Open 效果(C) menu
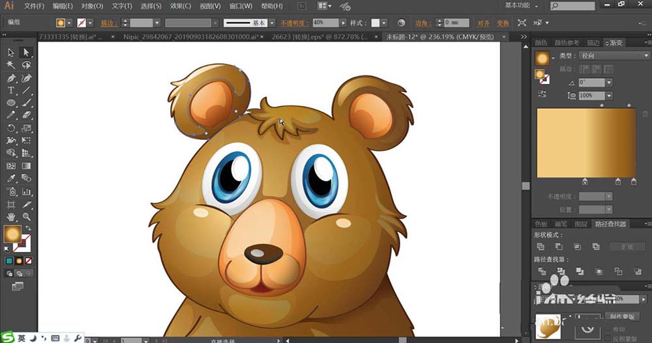 [x=181, y=6]
